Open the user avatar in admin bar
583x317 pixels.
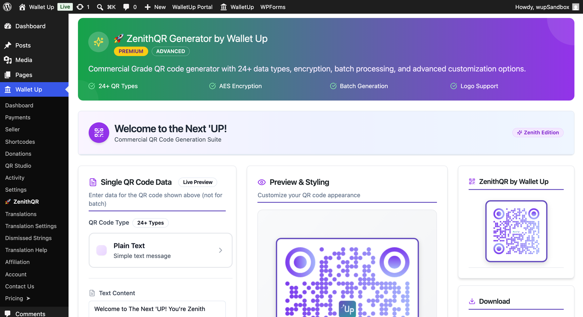click(x=576, y=7)
